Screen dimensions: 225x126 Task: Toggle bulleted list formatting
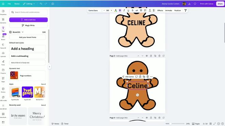pos(145,11)
